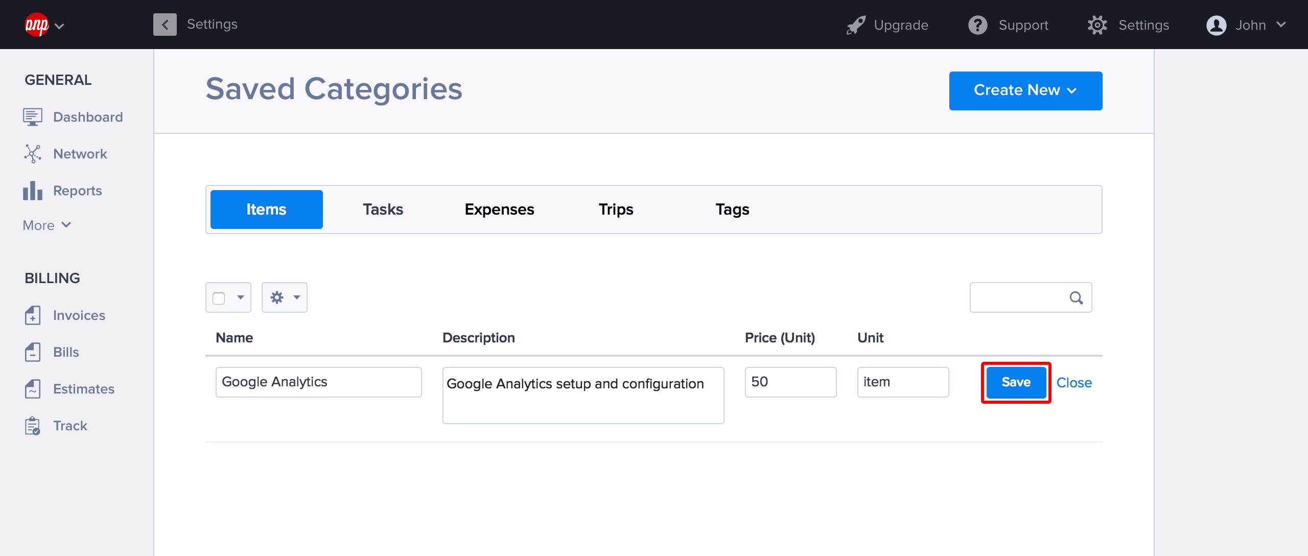Switch to the Expenses tab

coord(499,210)
